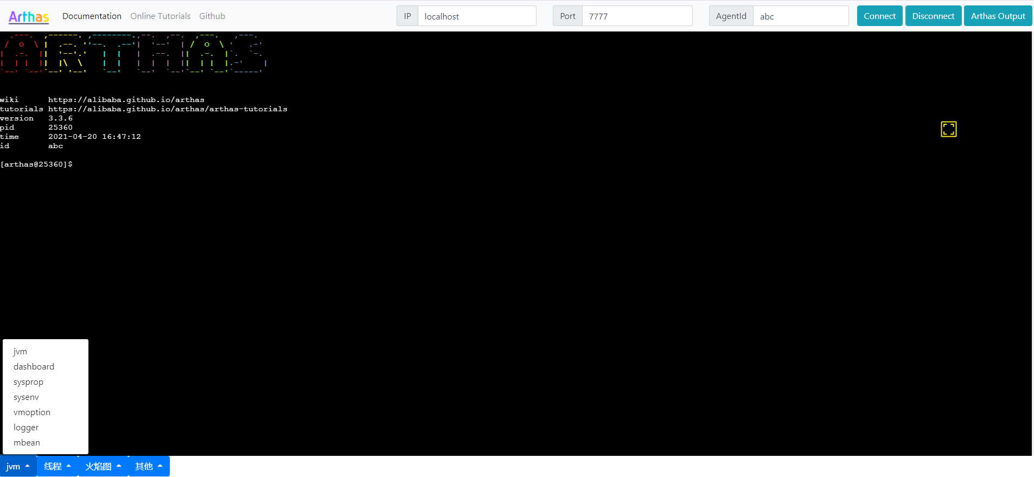Collapse the jvm dropdown menu button
This screenshot has width=1034, height=477.
[18, 466]
